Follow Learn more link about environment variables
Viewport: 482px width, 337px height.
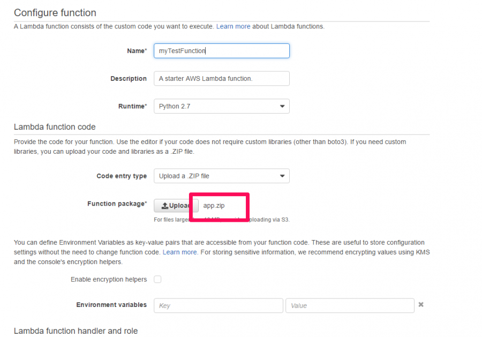[180, 252]
